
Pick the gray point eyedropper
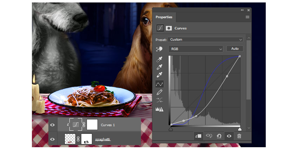click(159, 67)
